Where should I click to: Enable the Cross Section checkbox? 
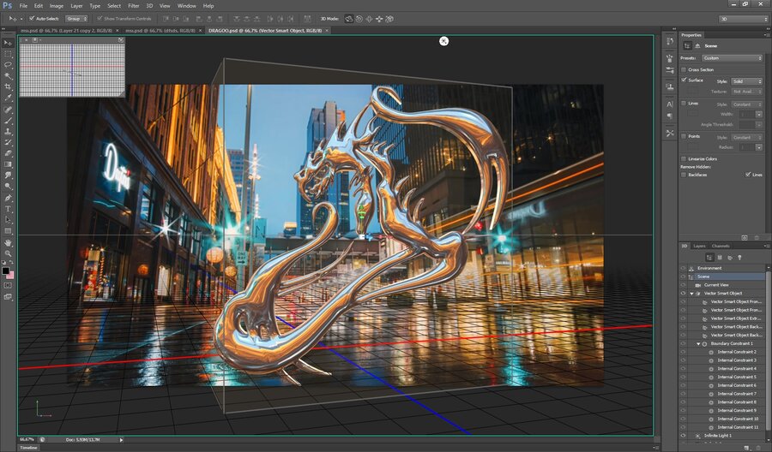click(x=684, y=69)
